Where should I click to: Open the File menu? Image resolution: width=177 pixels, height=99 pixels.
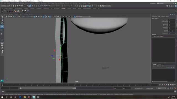(x=2, y=3)
